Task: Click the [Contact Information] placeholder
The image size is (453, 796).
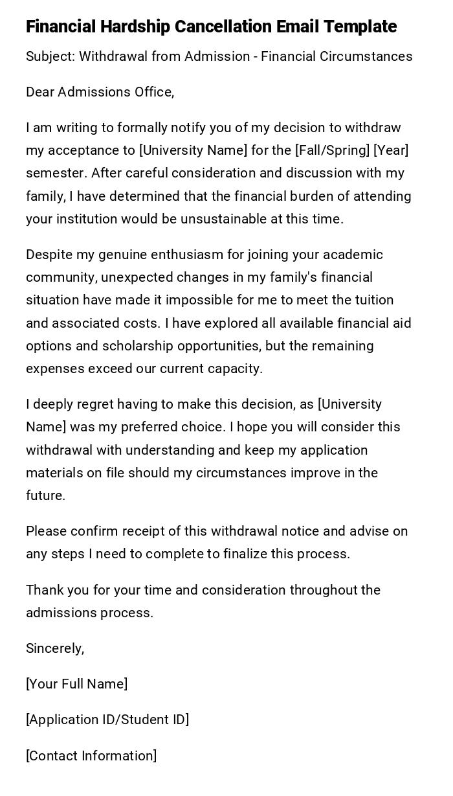Action: (x=91, y=756)
